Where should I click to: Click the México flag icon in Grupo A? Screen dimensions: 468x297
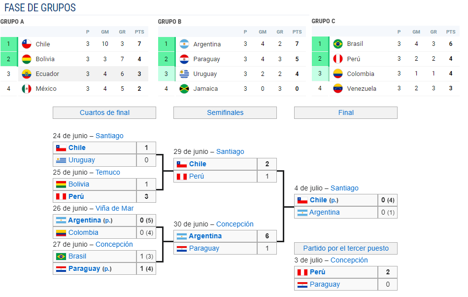click(27, 89)
